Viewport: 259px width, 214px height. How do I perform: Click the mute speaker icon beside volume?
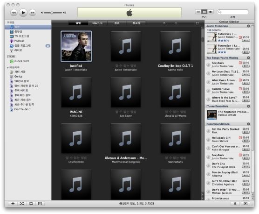42,13
